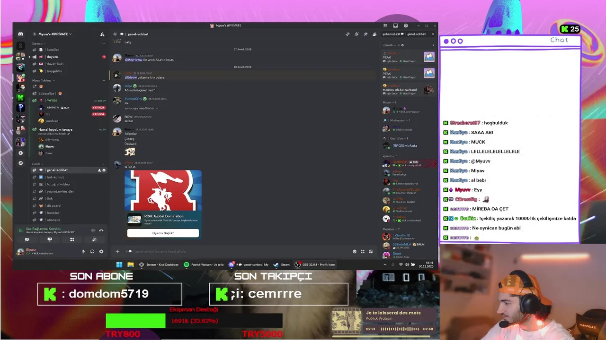Open emoji picker in message bar
Viewport: 606px width, 340px height.
(355, 251)
